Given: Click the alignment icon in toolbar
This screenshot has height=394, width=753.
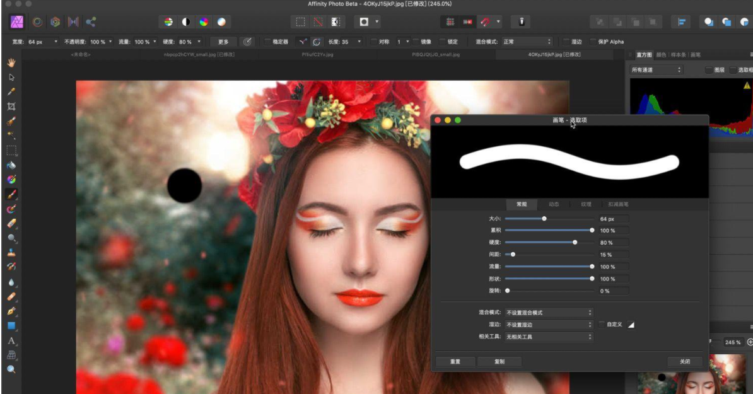Looking at the screenshot, I should [x=682, y=21].
